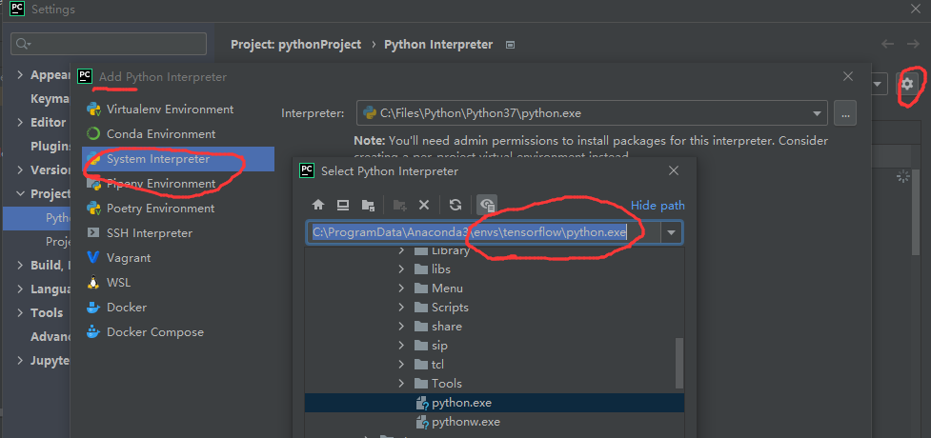
Task: Click the Docker whale icon
Action: pyautogui.click(x=93, y=308)
